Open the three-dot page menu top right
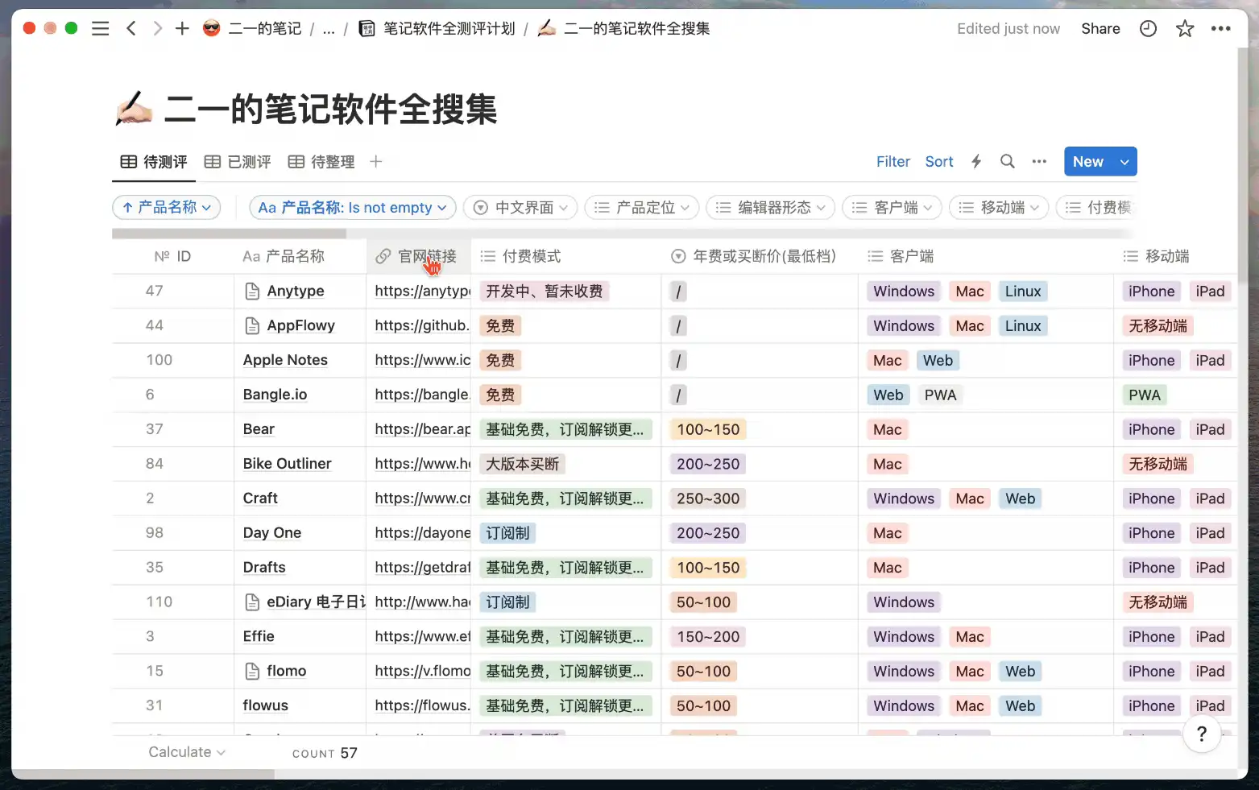The height and width of the screenshot is (790, 1259). pyautogui.click(x=1220, y=29)
